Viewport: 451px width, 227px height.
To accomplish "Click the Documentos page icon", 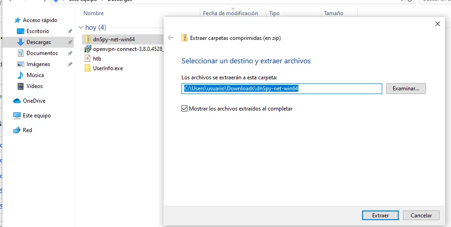I will pos(21,53).
